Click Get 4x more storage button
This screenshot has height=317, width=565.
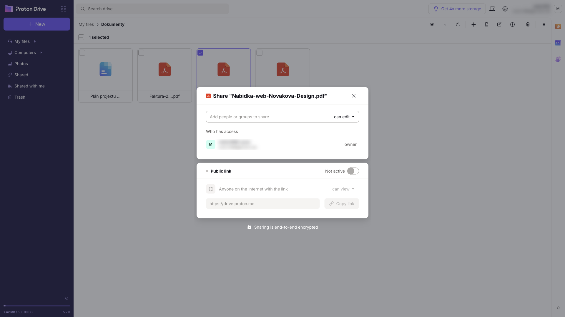(x=457, y=9)
